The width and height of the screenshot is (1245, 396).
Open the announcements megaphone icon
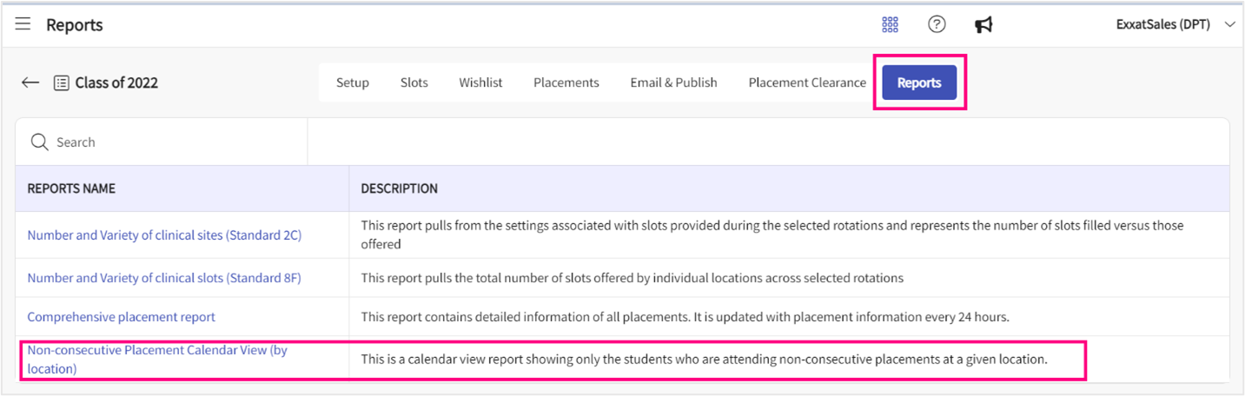(x=983, y=24)
